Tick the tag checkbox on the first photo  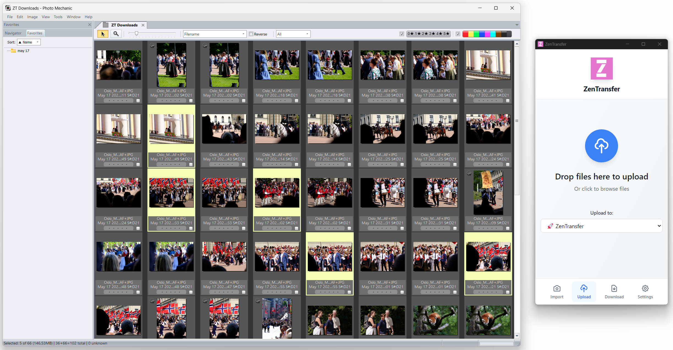[138, 101]
